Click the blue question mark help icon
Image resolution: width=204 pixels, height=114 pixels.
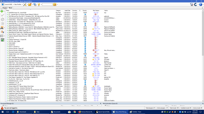(x=201, y=5)
